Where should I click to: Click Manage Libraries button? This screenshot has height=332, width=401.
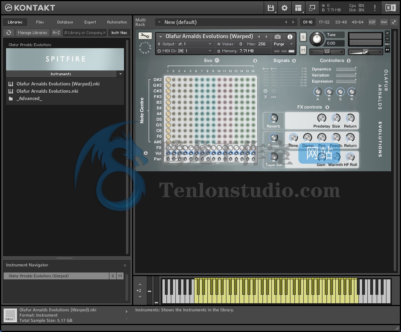(x=32, y=33)
